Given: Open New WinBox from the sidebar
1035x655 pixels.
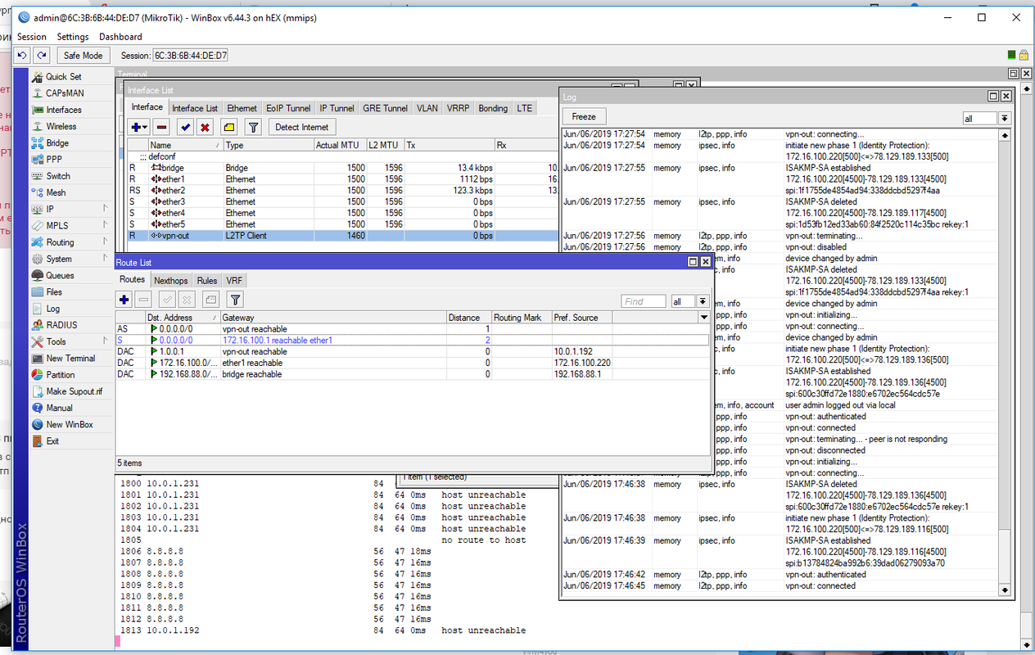Looking at the screenshot, I should pyautogui.click(x=70, y=424).
